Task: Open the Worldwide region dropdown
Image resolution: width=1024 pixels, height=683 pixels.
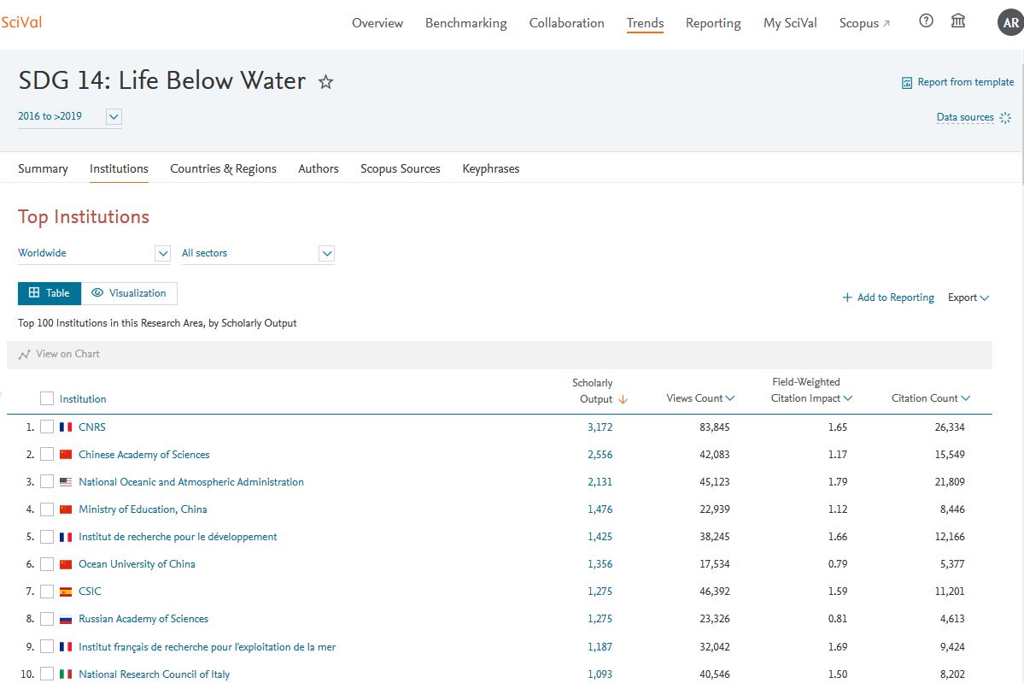Action: [x=162, y=253]
